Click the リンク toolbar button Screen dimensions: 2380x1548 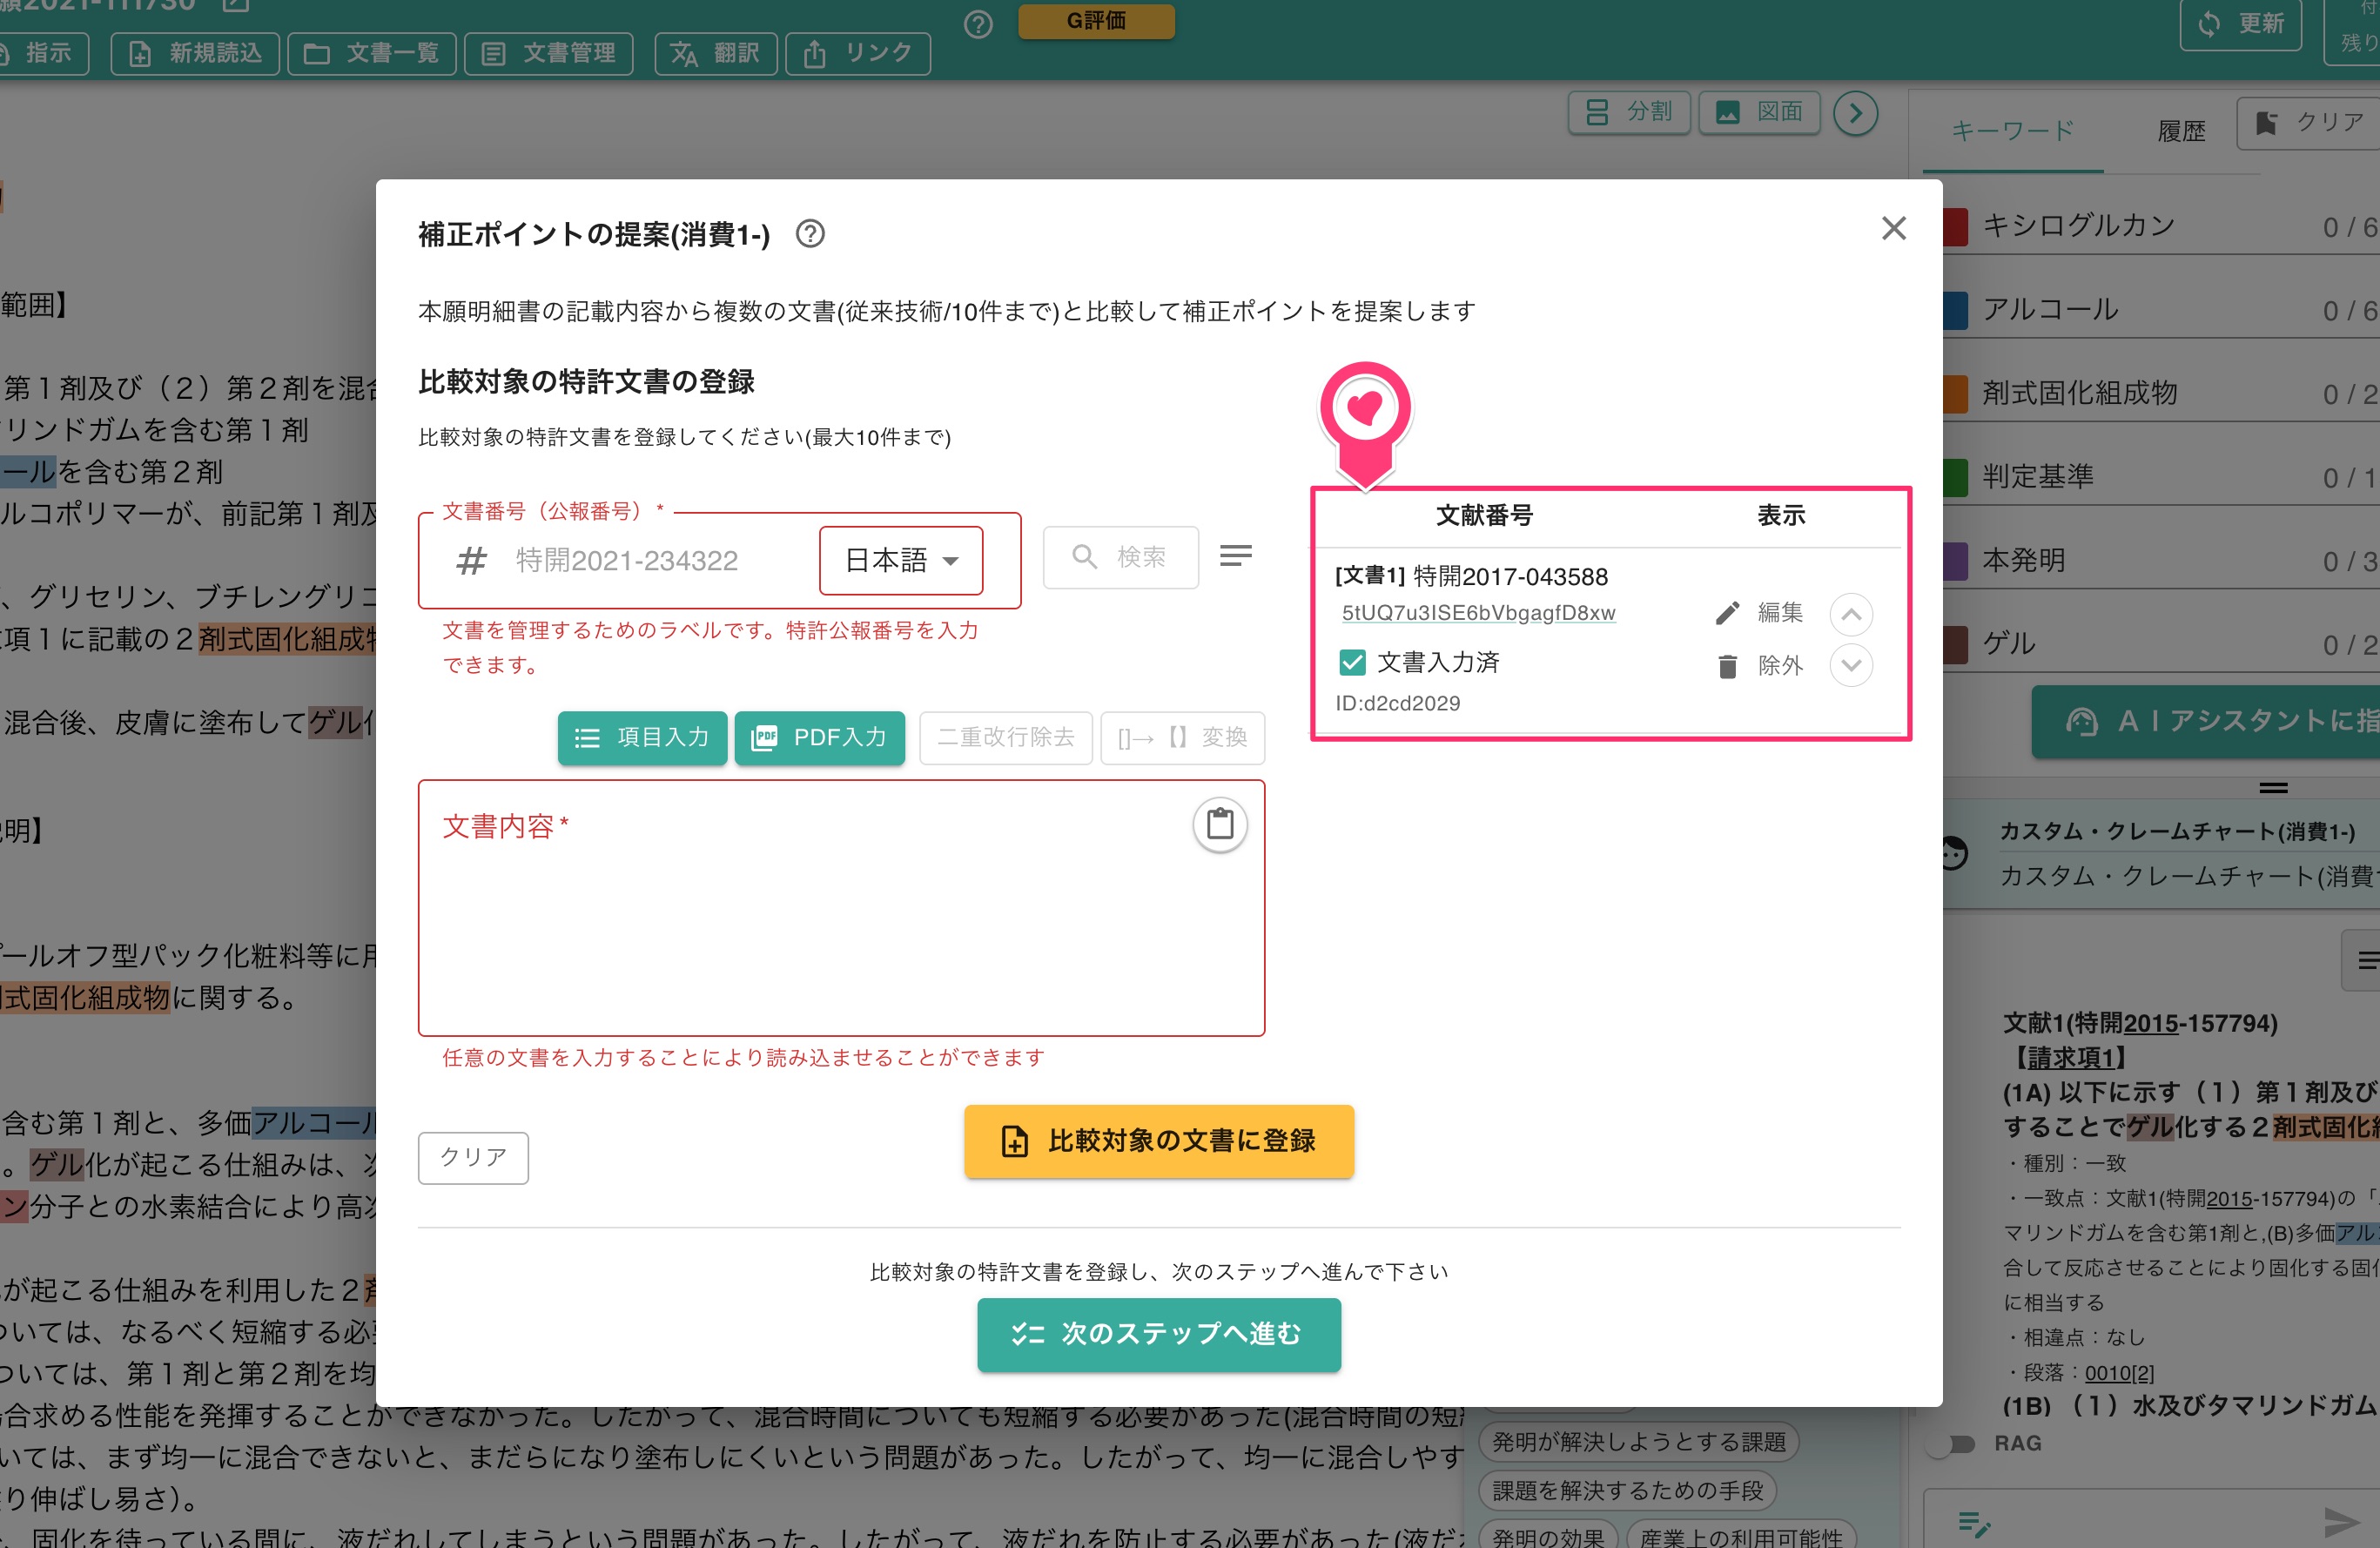click(x=858, y=53)
